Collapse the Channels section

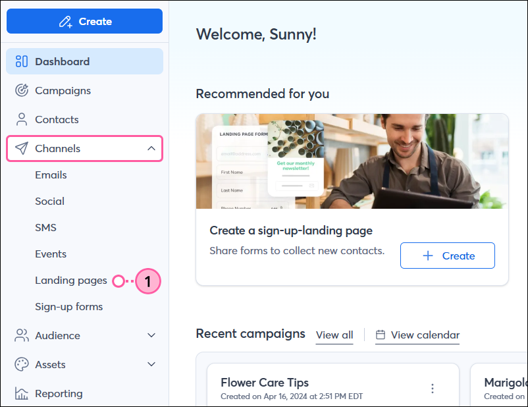click(151, 148)
